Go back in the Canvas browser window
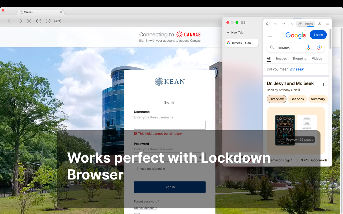Image resolution: width=343 pixels, height=214 pixels. tap(10, 21)
